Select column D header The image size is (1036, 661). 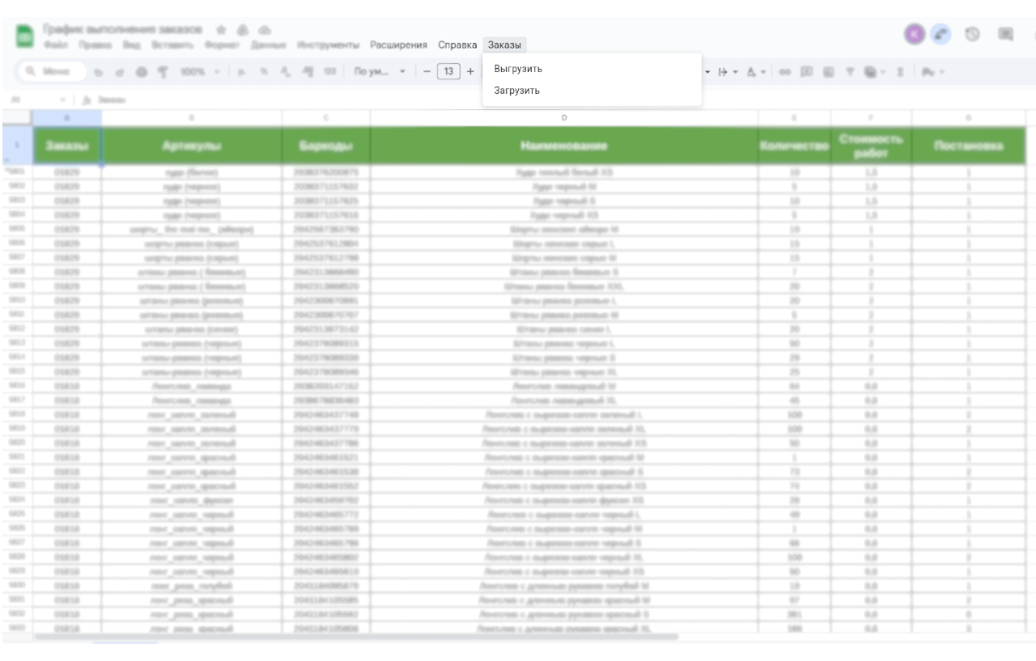(x=564, y=118)
